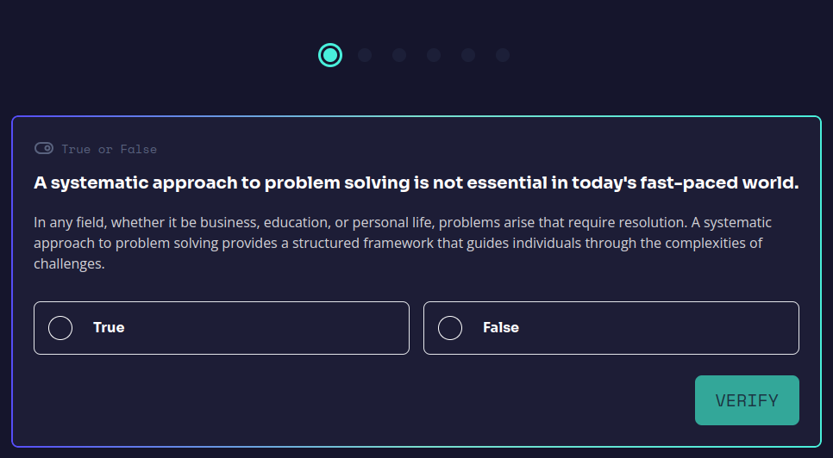The height and width of the screenshot is (458, 833).
Task: Click the word "challenges" ending the explanation
Action: click(x=68, y=264)
